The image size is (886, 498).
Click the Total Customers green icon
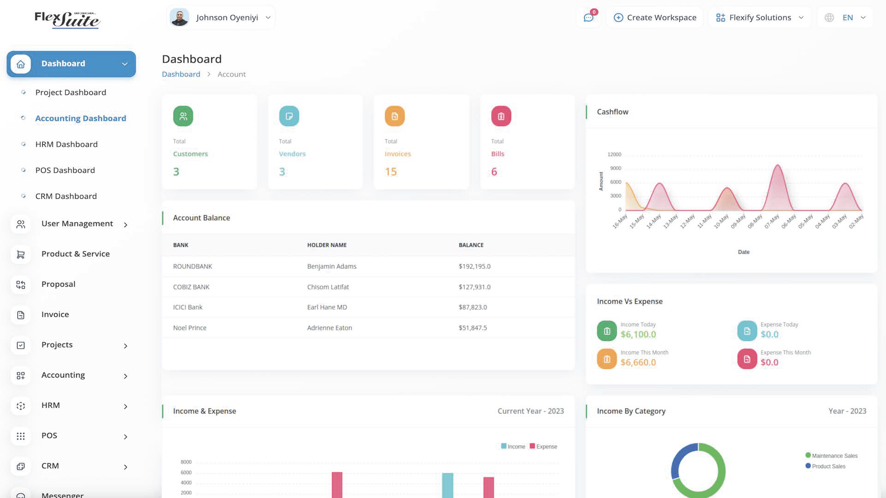tap(183, 116)
